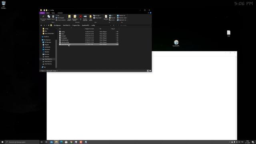This screenshot has width=256, height=144.
Task: Click Program Files in the breadcrumb path
Action: coord(76,25)
